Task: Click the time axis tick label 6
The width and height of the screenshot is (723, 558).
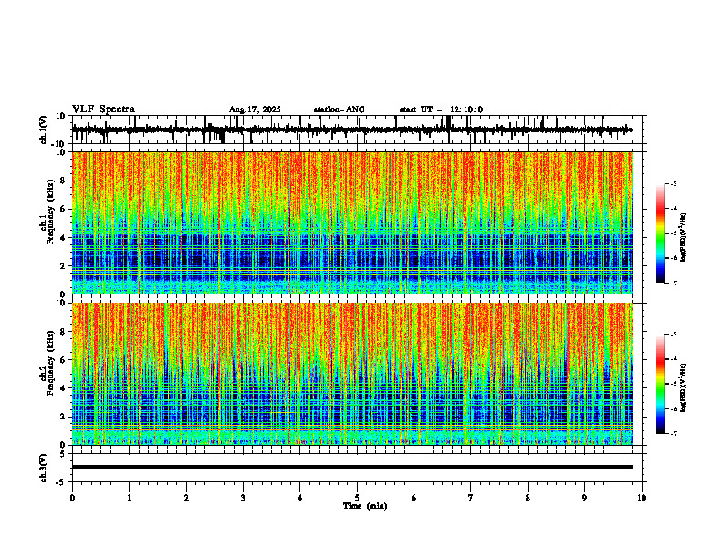Action: [414, 498]
